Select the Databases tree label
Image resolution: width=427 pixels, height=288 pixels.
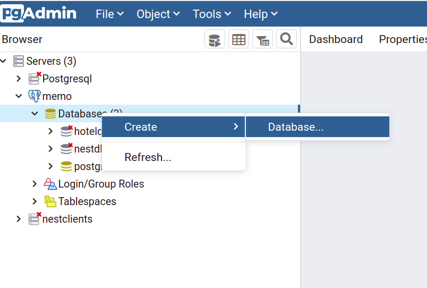coord(80,114)
